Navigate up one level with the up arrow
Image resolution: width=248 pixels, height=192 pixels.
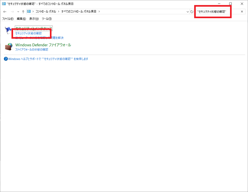point(23,12)
